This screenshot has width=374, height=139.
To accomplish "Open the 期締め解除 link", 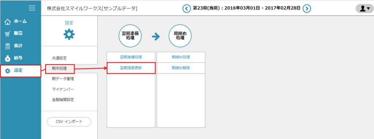I will click(x=181, y=68).
